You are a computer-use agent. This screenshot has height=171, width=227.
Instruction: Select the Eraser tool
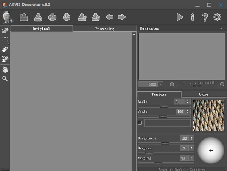5,50
